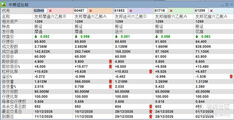
Task: Click the 相关资产 row label
Action: click(10, 21)
